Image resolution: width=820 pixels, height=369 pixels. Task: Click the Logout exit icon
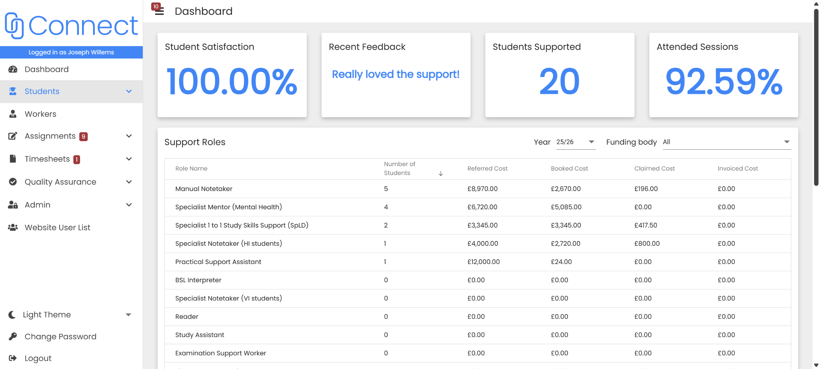pos(13,358)
